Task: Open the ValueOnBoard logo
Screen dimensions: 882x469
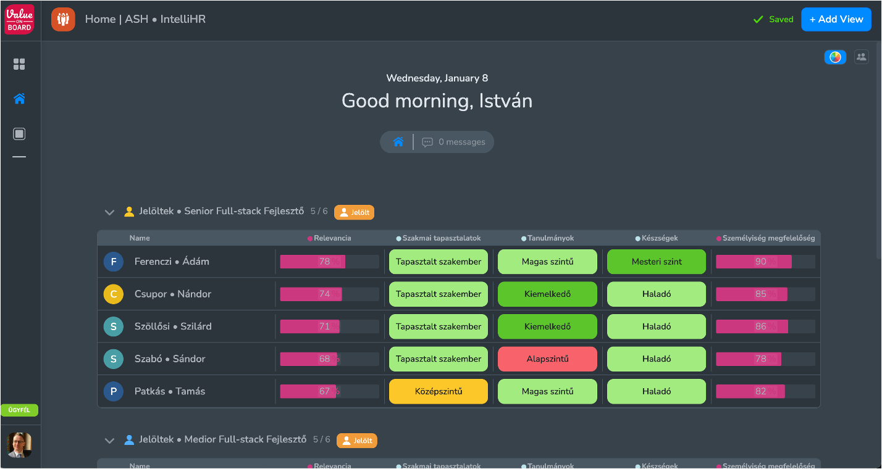Action: tap(19, 19)
